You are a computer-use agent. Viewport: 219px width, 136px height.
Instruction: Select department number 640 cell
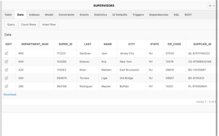click(x=21, y=61)
